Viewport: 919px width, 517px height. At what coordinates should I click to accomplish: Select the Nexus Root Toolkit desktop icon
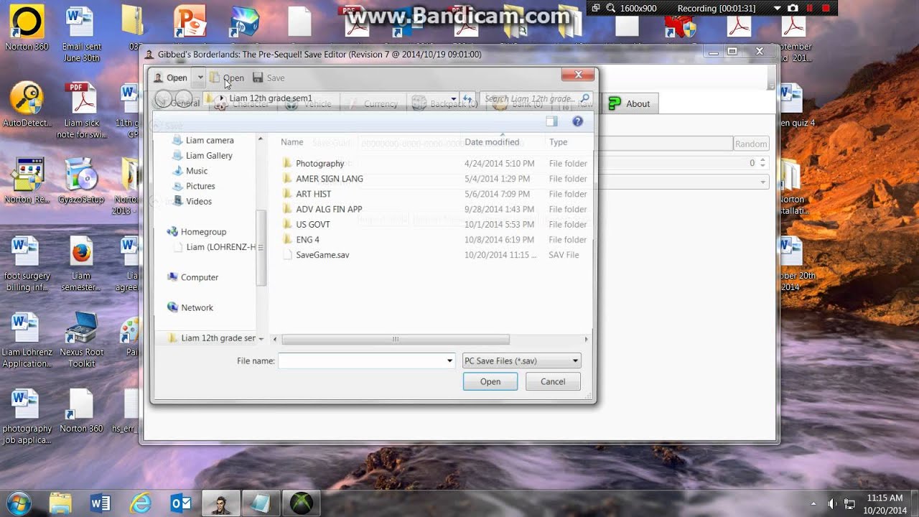(81, 338)
